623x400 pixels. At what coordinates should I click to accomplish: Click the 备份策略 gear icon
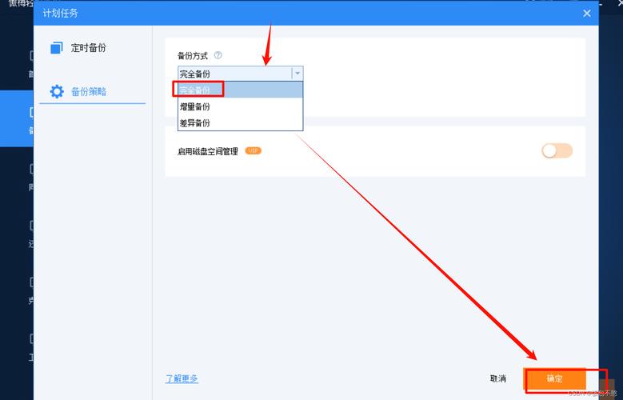[x=57, y=92]
